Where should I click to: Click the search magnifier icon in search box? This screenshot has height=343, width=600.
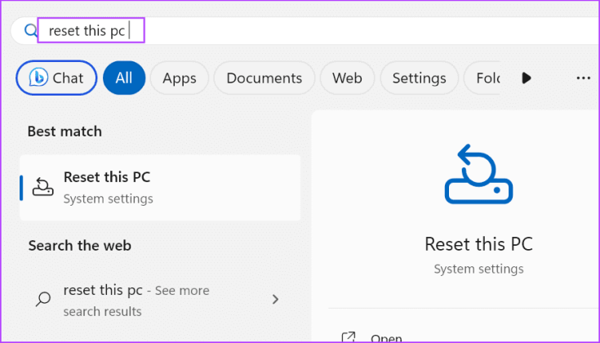point(31,31)
